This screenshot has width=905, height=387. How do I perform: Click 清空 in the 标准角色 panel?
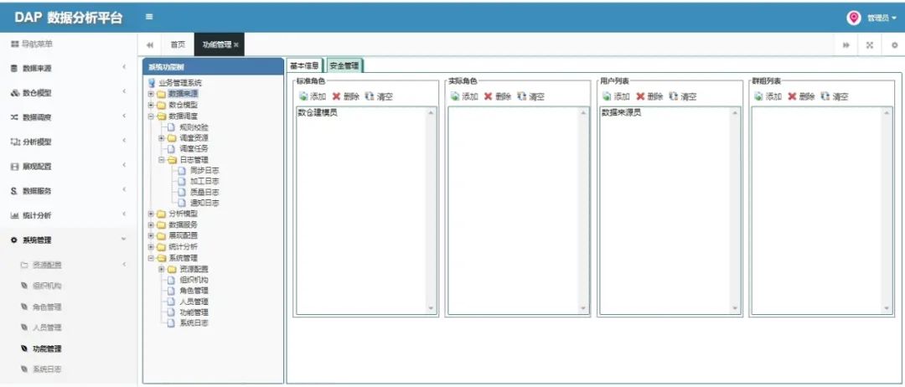click(x=379, y=96)
